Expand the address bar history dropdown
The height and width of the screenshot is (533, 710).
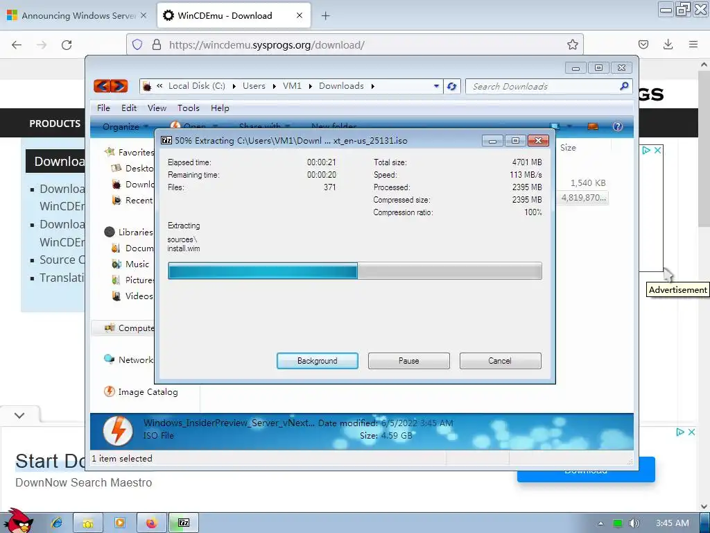point(436,86)
